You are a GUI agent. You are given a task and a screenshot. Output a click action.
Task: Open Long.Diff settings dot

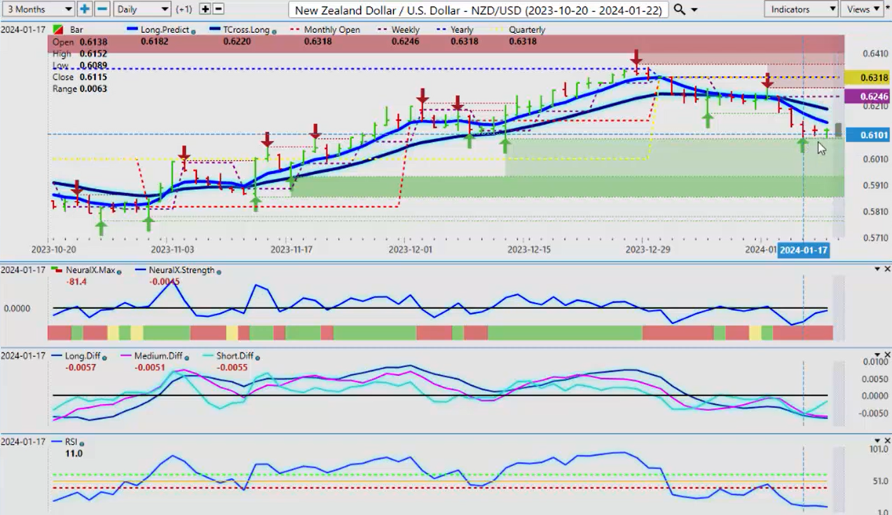104,358
